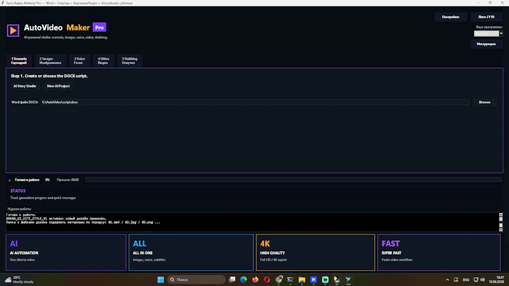The image size is (509, 286).
Task: Open the teal app icon on taskbar
Action: point(325,280)
